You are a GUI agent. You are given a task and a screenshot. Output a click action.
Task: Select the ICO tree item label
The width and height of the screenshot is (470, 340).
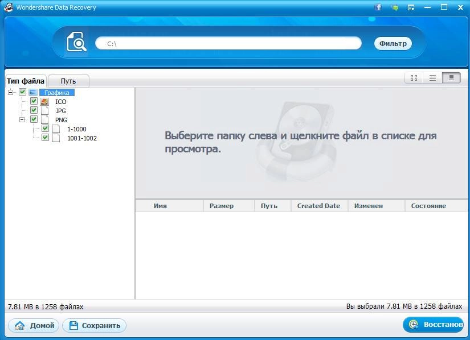61,102
